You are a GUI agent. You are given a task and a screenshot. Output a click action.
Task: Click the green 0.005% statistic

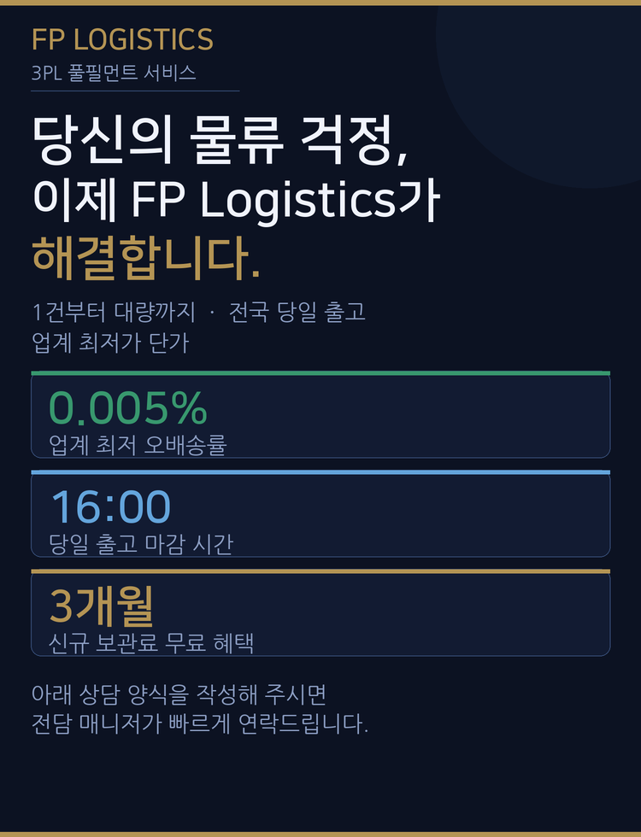128,408
